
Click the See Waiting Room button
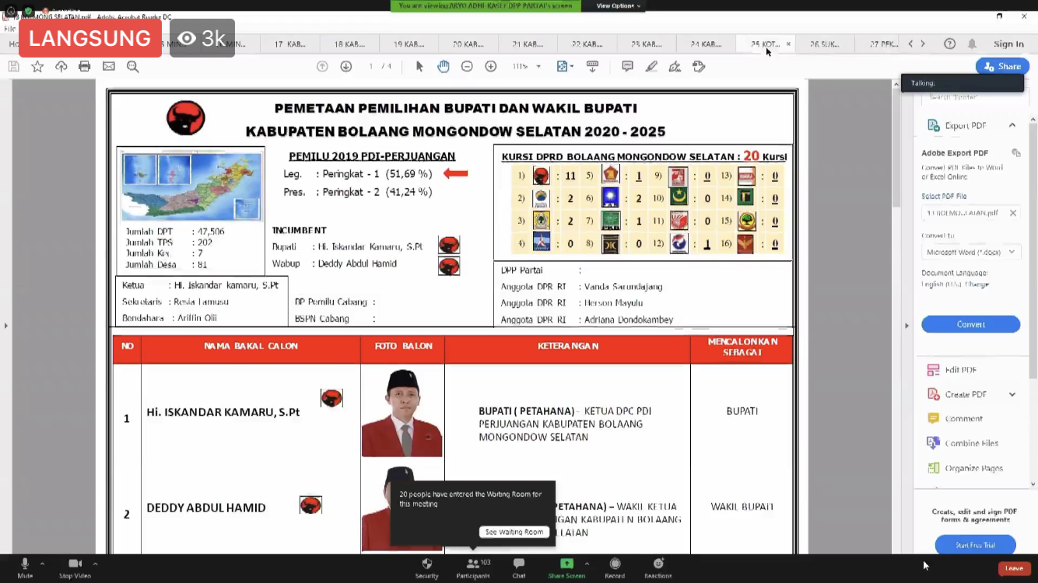pos(514,532)
